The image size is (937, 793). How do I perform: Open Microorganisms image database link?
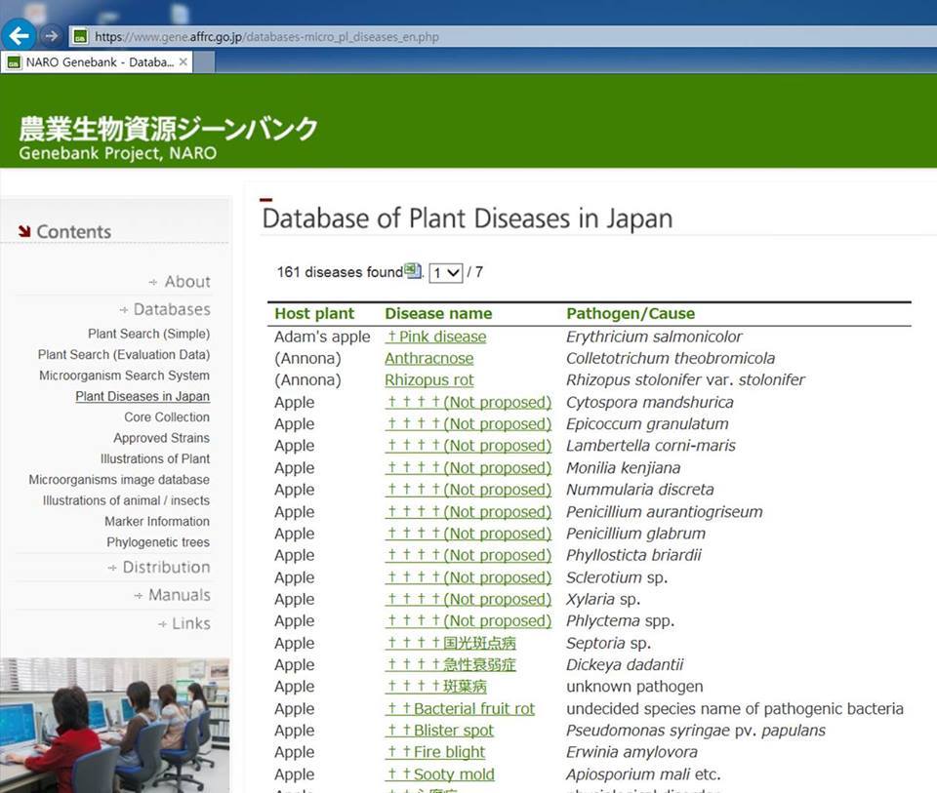119,480
